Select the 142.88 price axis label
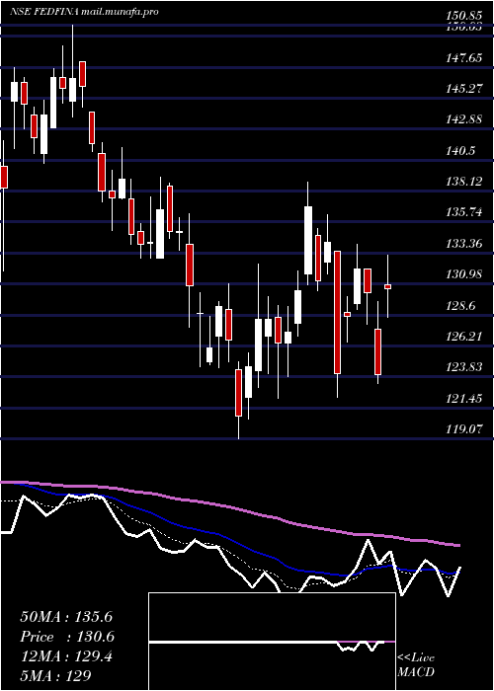This screenshot has width=494, height=691. tap(463, 119)
